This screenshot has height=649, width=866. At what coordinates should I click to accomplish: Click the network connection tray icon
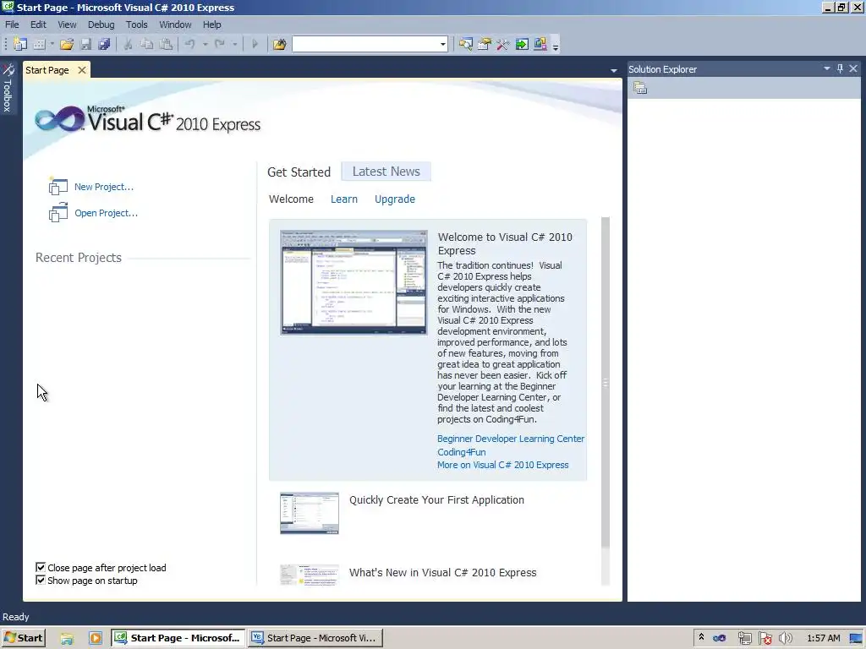744,638
